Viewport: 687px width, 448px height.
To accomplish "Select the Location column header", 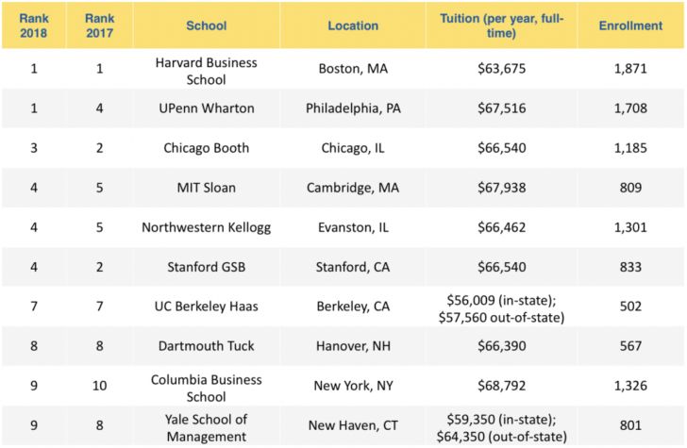I will [353, 25].
